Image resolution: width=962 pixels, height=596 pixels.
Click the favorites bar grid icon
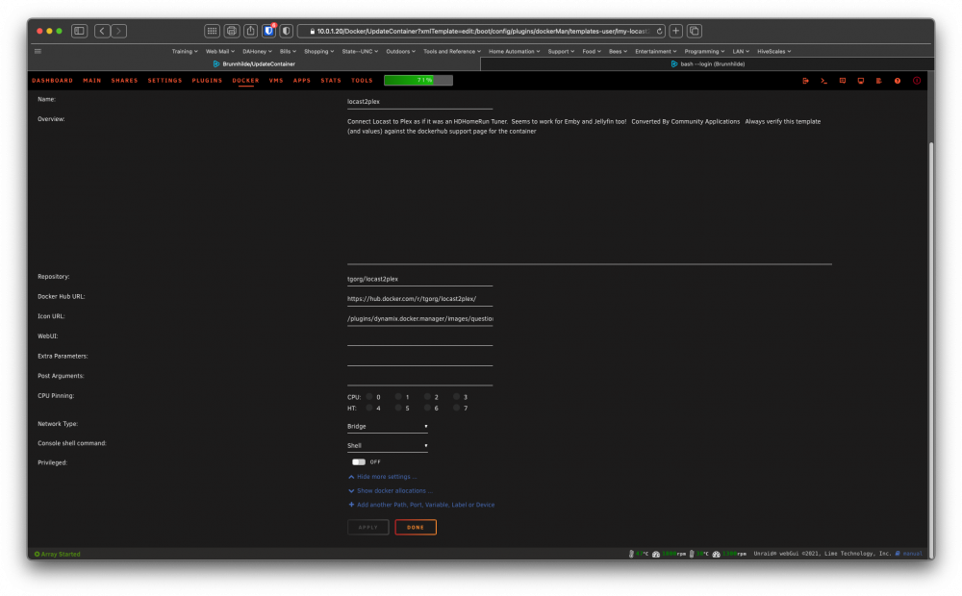pos(38,52)
